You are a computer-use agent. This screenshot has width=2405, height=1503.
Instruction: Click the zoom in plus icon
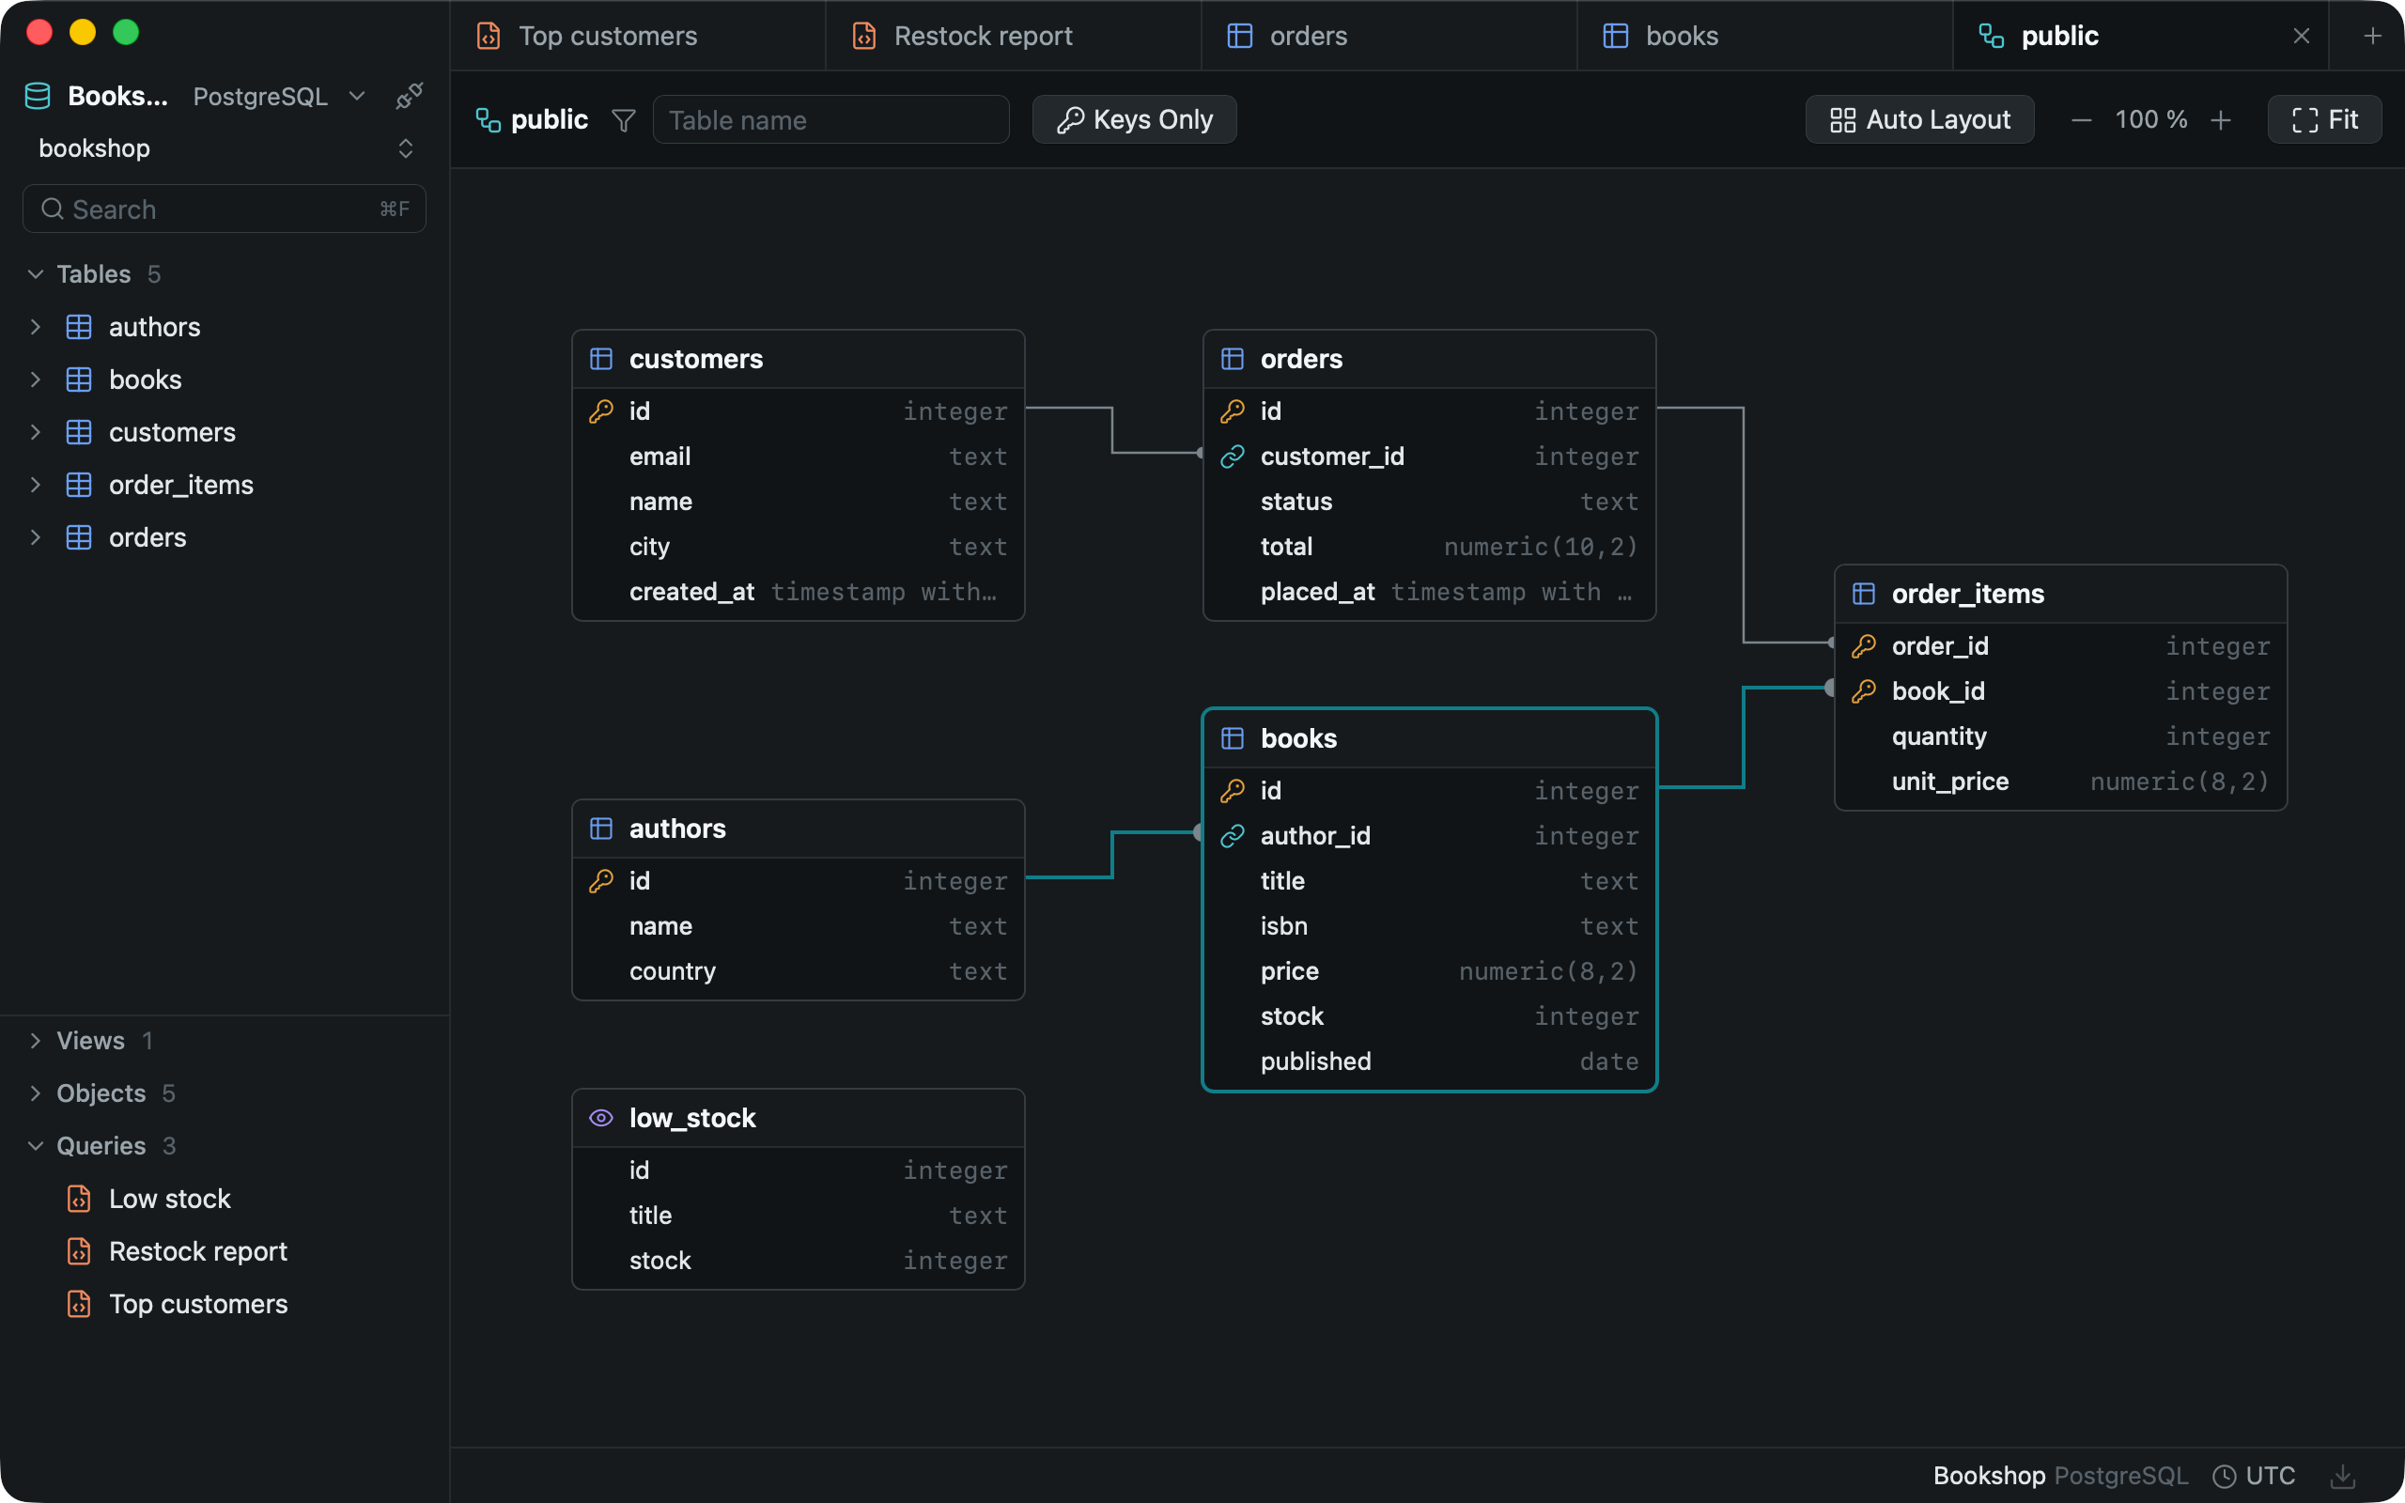[2221, 120]
